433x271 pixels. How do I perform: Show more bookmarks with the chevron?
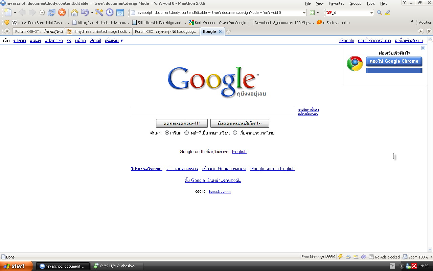click(412, 22)
